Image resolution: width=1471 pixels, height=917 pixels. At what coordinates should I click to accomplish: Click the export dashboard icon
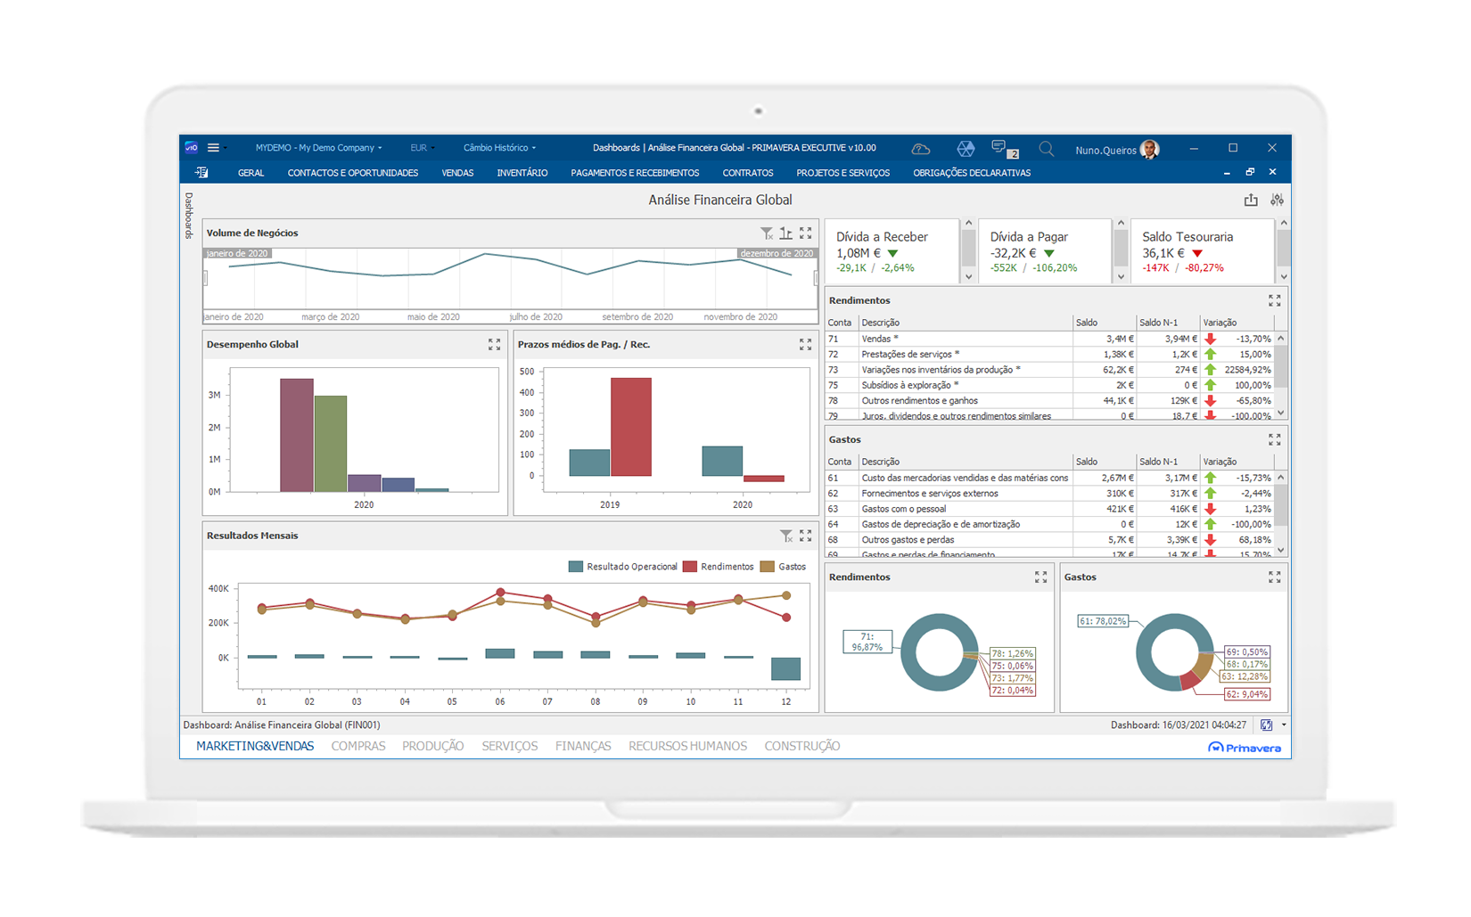(x=1251, y=200)
